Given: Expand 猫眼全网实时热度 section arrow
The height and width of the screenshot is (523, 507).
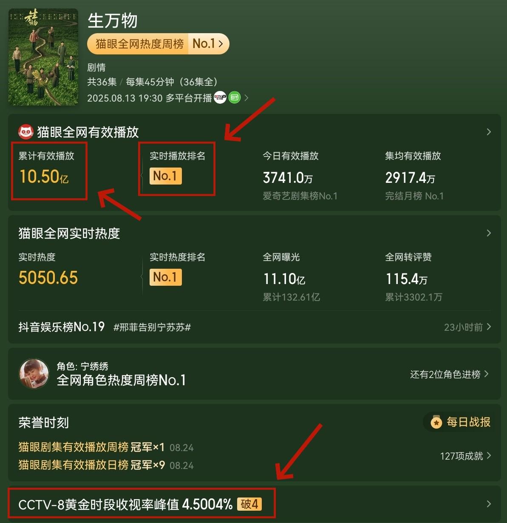Looking at the screenshot, I should (489, 233).
